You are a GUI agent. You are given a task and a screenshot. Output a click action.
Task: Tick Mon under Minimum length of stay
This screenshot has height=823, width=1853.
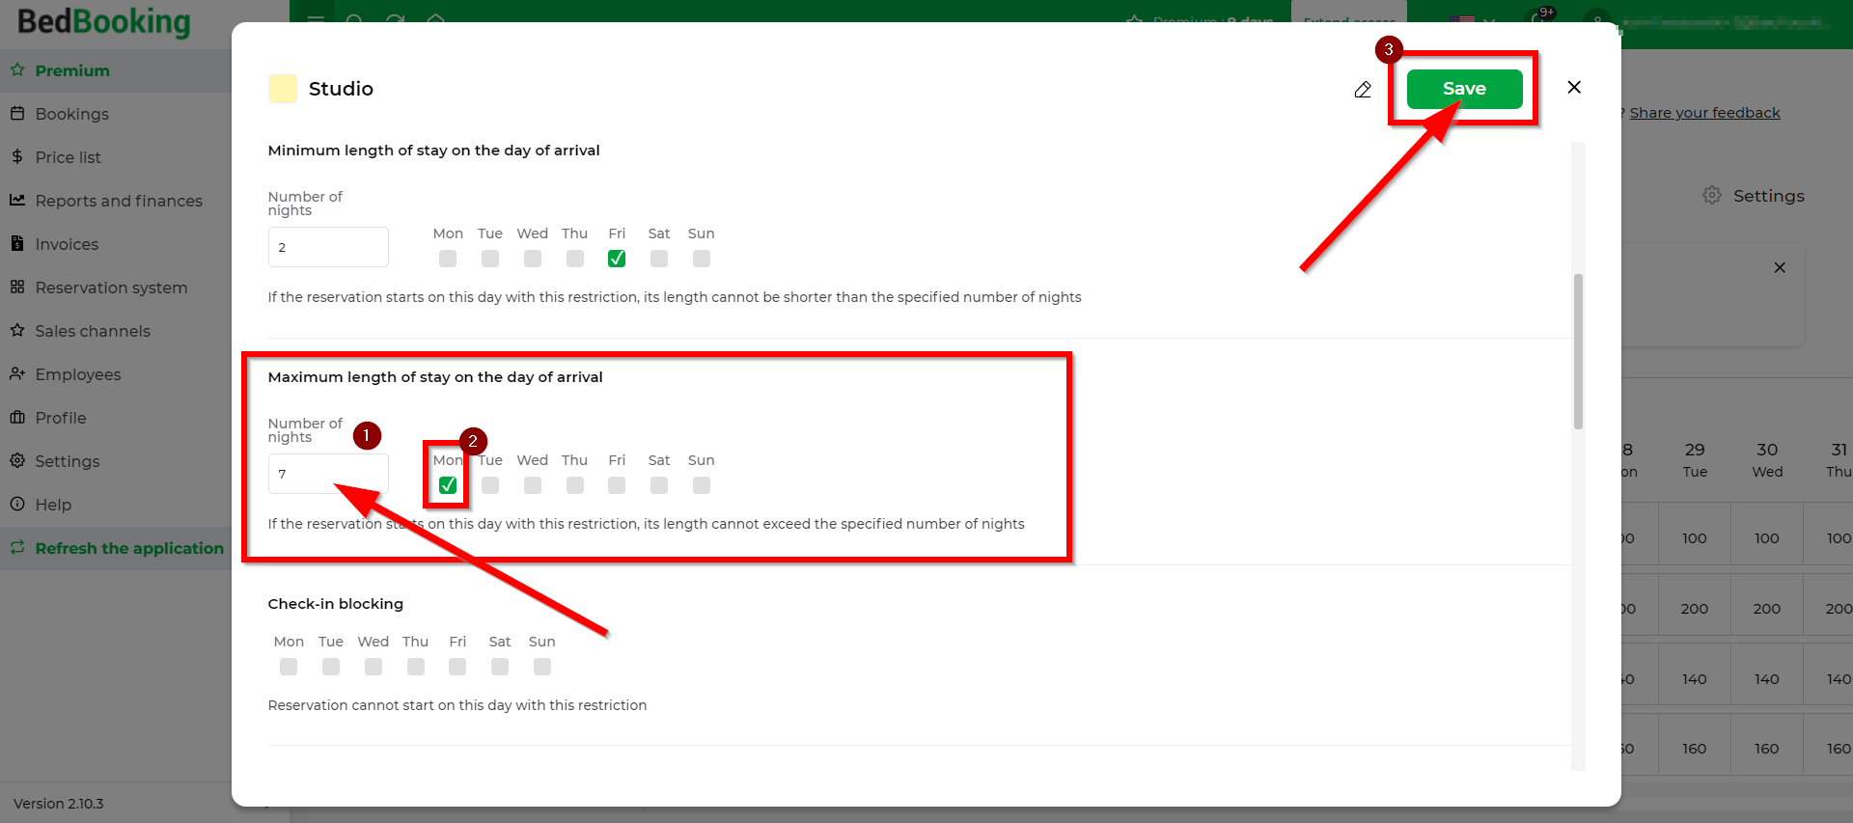(x=448, y=259)
